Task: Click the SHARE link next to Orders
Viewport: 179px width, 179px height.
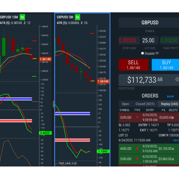Action: pos(170,97)
